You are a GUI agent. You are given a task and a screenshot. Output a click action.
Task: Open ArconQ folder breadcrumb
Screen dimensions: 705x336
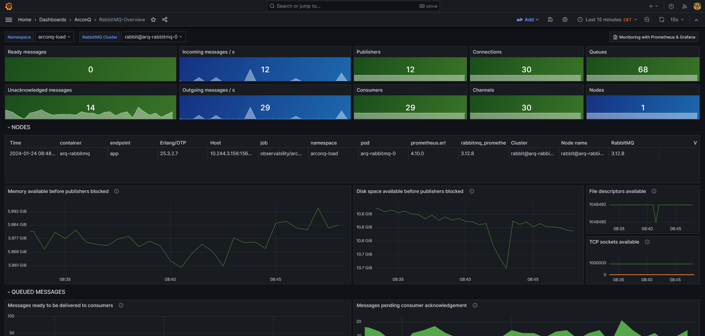pos(83,20)
